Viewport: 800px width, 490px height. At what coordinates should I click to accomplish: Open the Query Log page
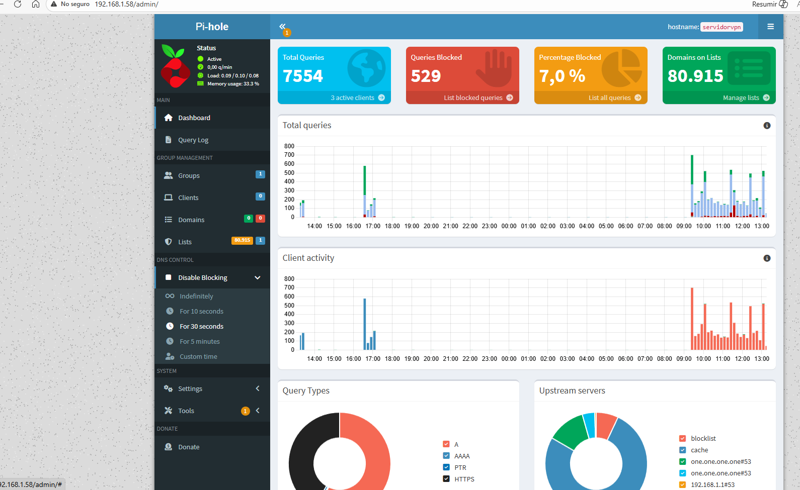pos(193,140)
